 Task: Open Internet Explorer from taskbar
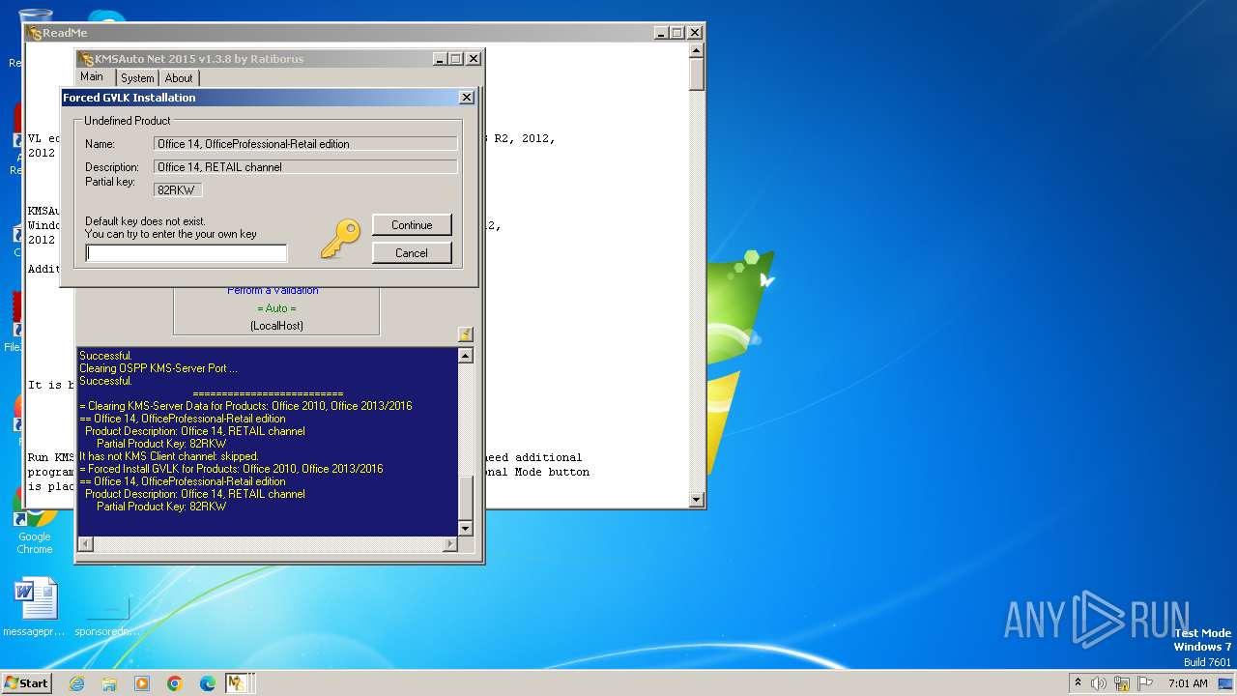pos(76,683)
